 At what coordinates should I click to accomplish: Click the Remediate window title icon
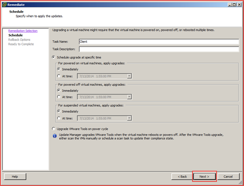pos(4,5)
